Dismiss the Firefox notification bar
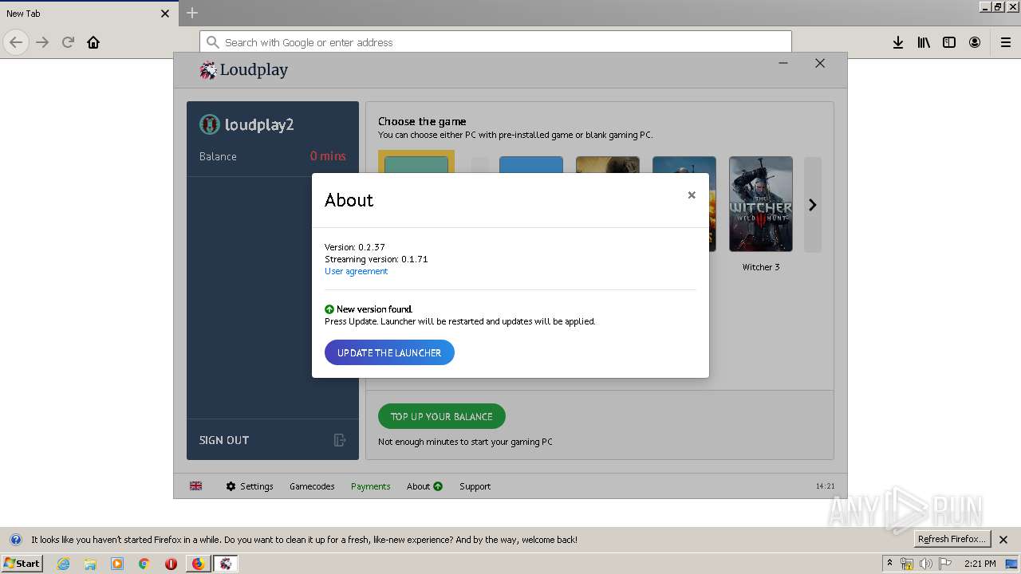The height and width of the screenshot is (574, 1021). pyautogui.click(x=1003, y=540)
